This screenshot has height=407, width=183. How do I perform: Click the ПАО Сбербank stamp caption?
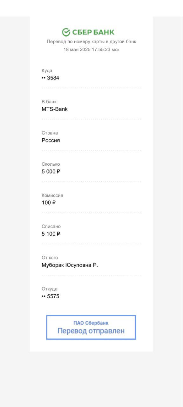pyautogui.click(x=91, y=323)
